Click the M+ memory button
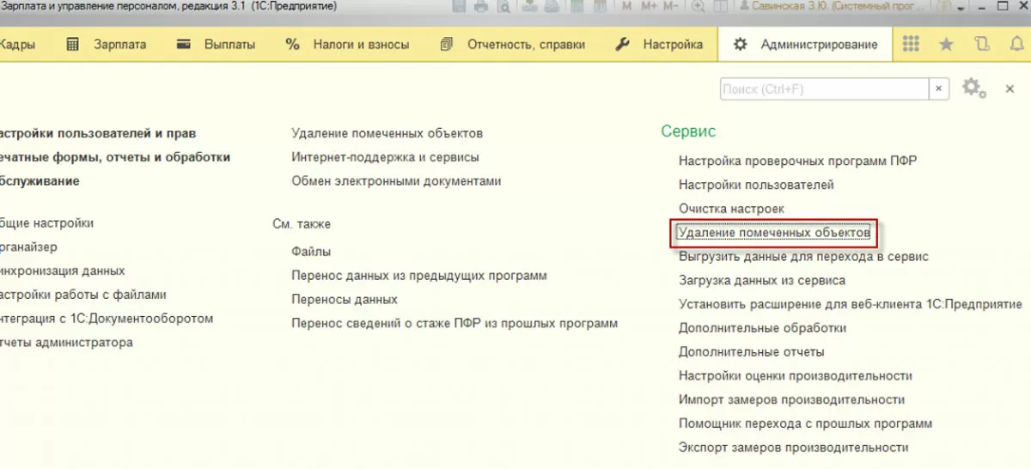This screenshot has width=1031, height=469. click(648, 7)
